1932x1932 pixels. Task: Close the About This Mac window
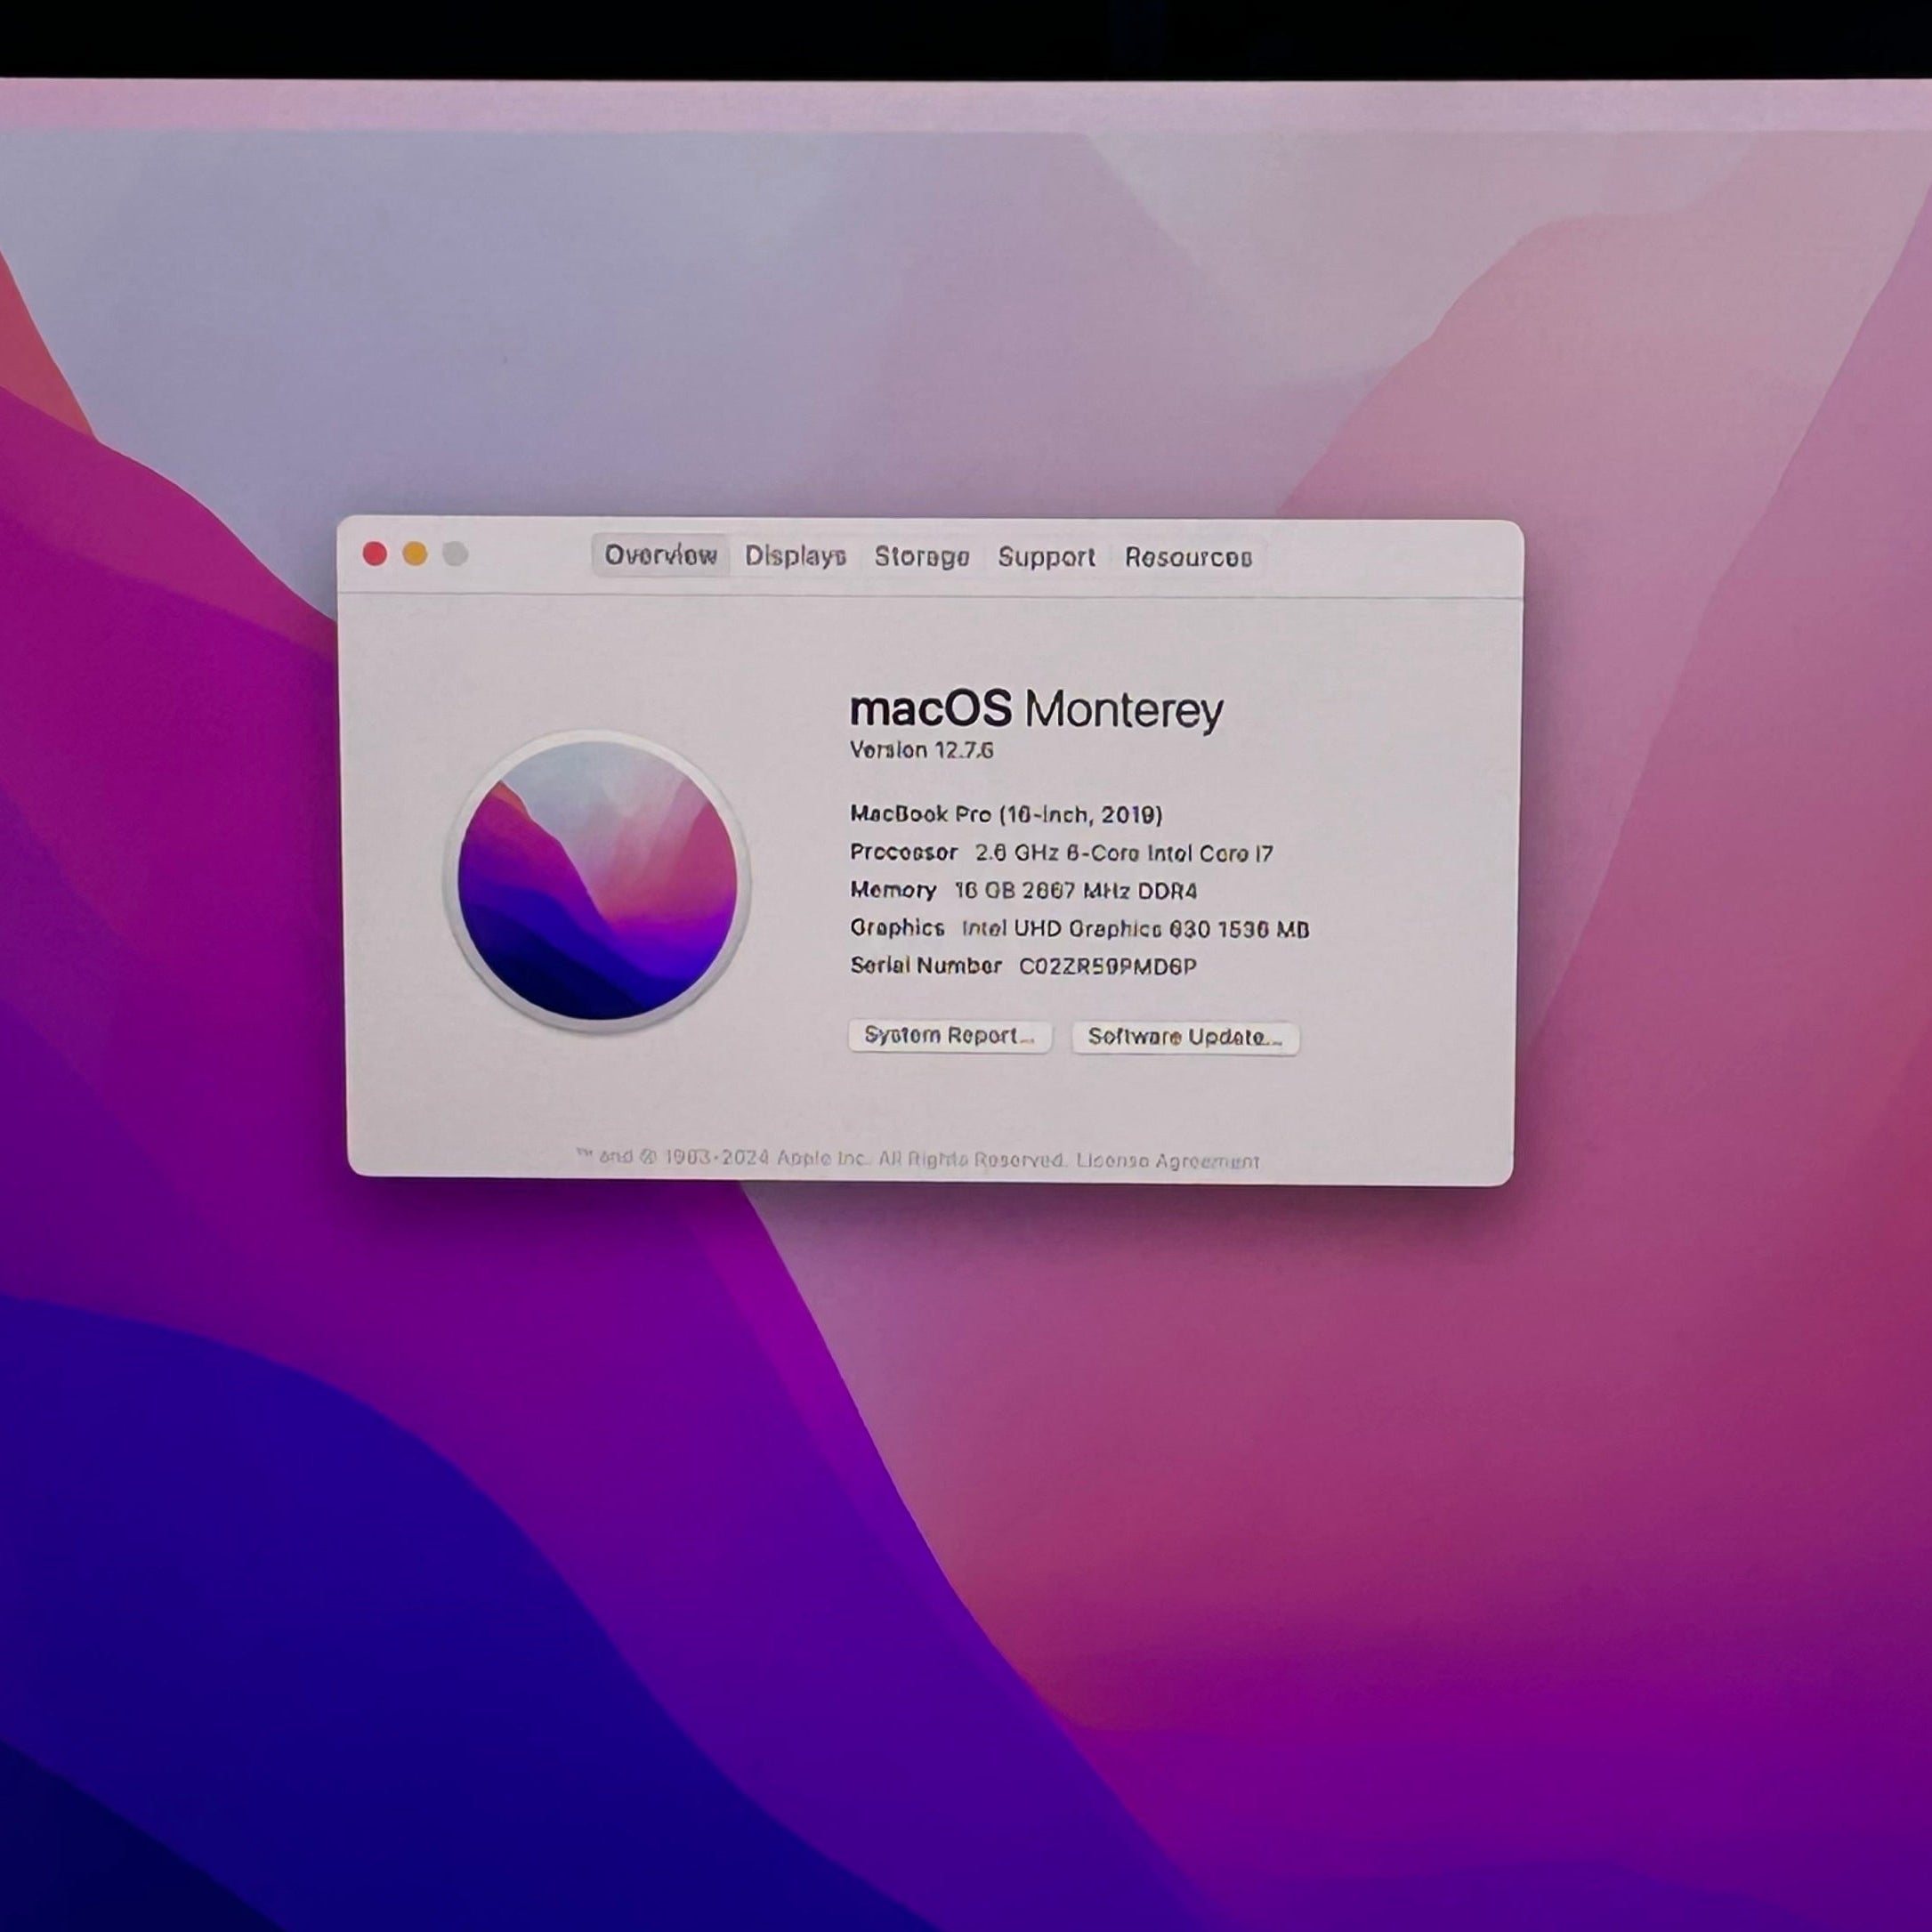pos(375,554)
